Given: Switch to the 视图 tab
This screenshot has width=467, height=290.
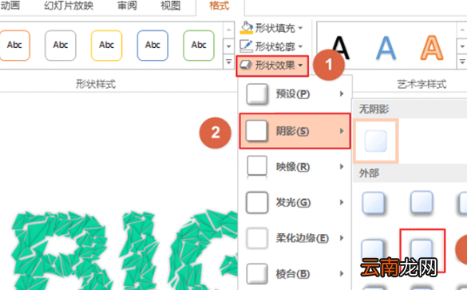Looking at the screenshot, I should point(171,6).
